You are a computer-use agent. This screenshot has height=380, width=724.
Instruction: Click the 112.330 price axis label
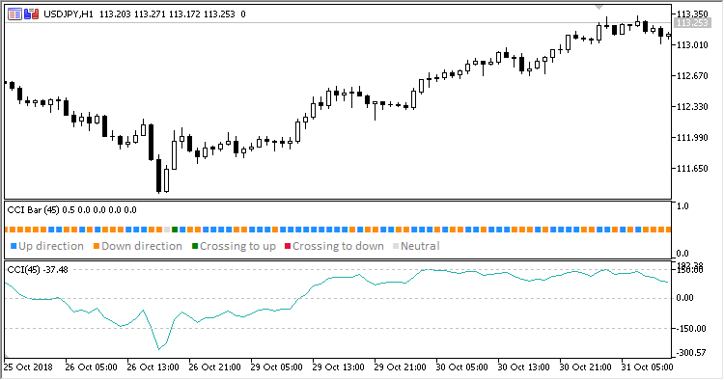[692, 107]
